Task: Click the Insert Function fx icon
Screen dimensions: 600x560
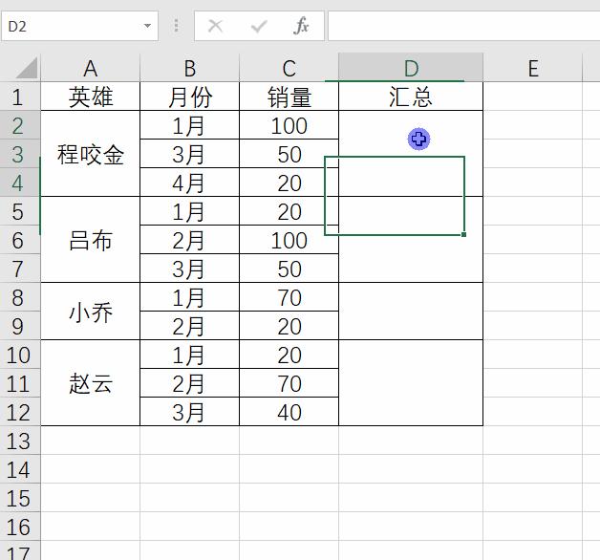Action: tap(301, 26)
